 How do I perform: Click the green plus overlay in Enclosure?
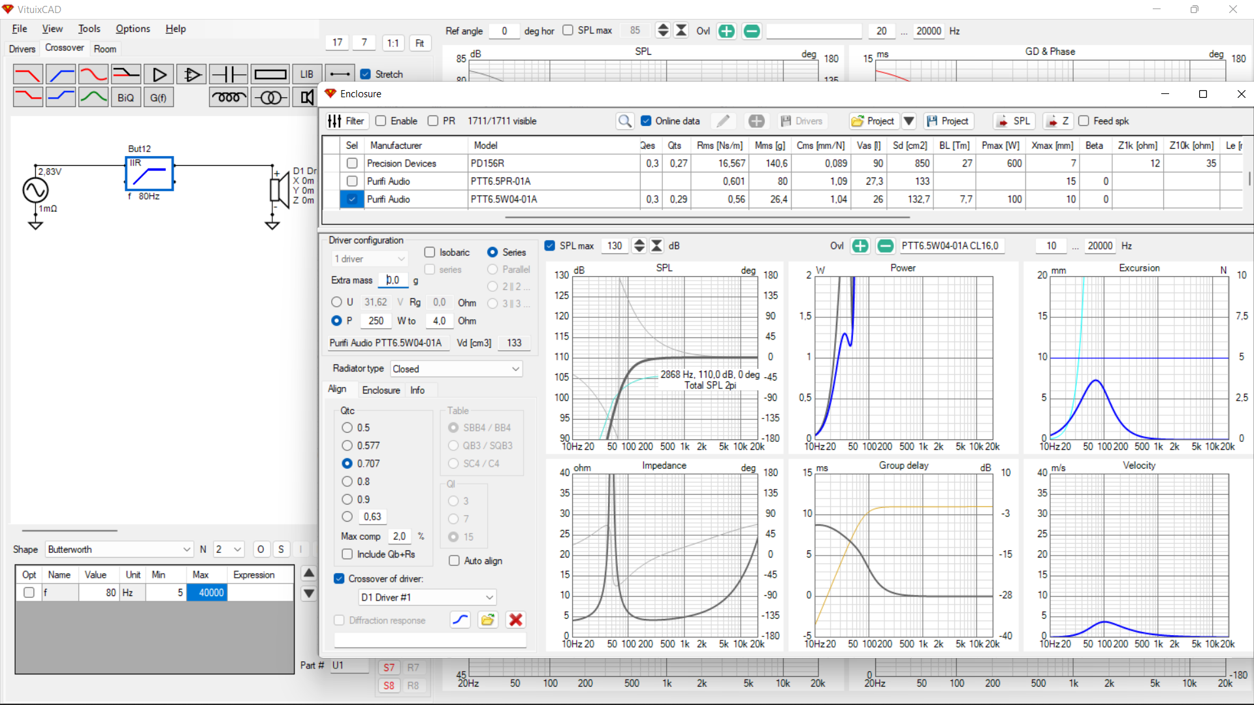pos(860,246)
